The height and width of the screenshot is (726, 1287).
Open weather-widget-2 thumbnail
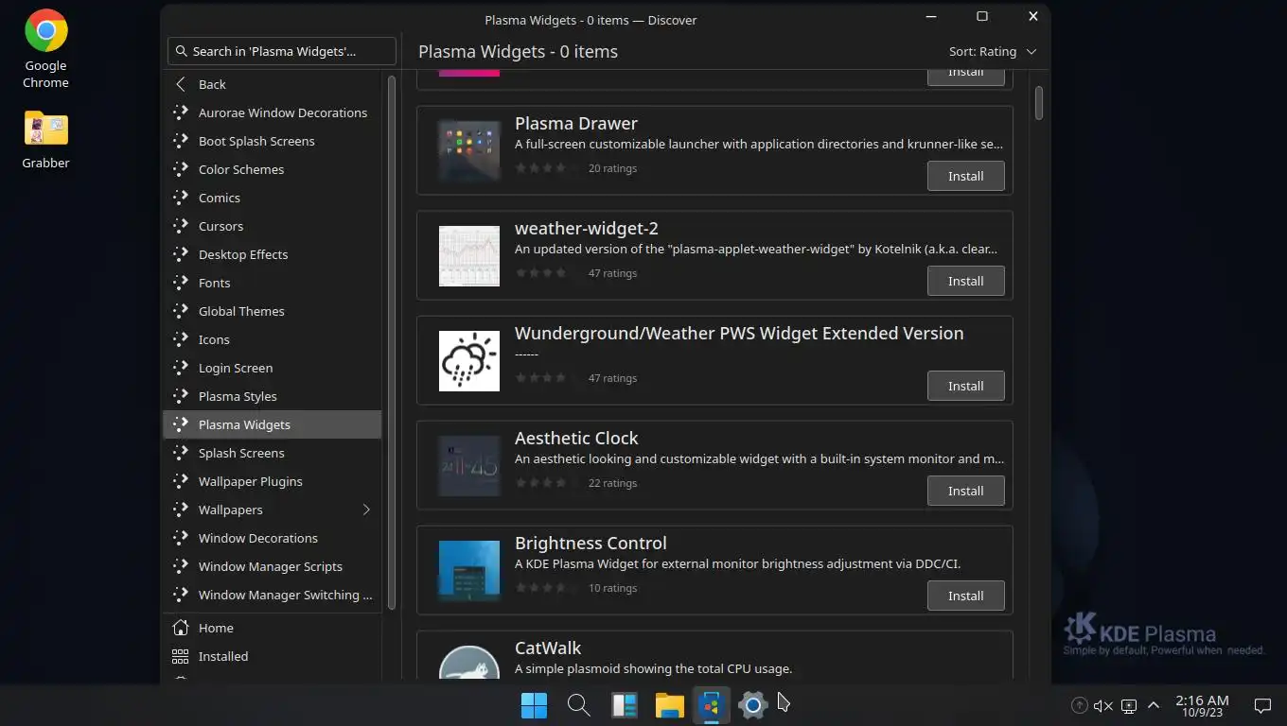[469, 255]
